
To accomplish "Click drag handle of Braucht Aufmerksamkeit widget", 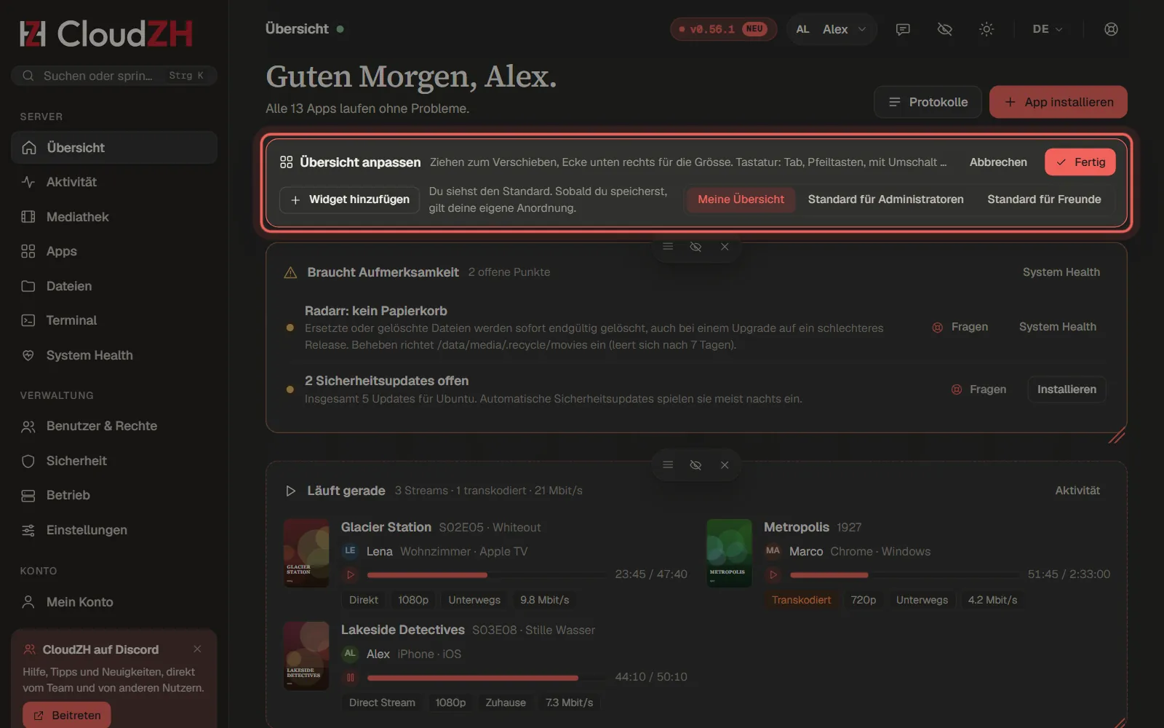I will tap(668, 247).
